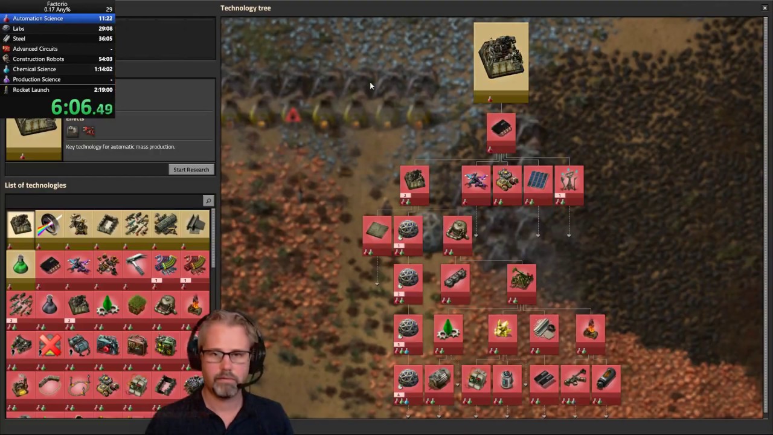Screen dimensions: 773x435
Task: Click the selected Automation preview thumbnail
Action: 34,138
